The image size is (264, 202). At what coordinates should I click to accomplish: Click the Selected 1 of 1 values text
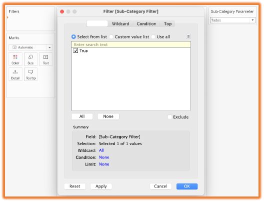(120, 143)
